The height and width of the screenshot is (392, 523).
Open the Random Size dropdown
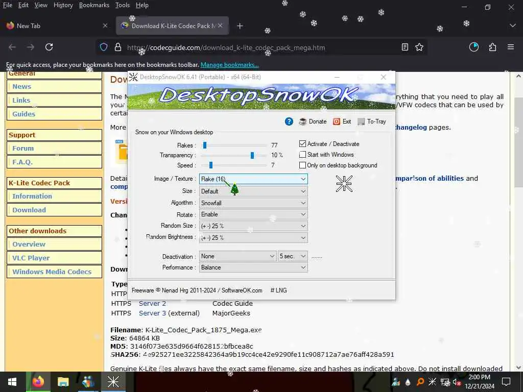click(x=253, y=226)
